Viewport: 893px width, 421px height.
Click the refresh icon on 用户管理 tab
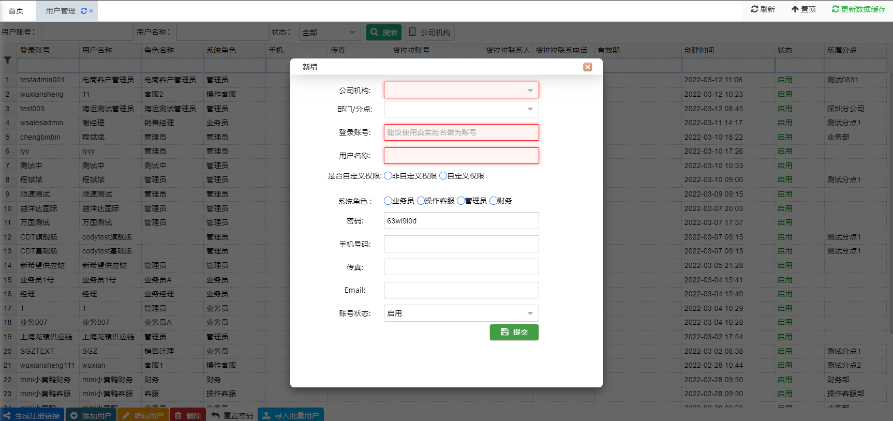[x=83, y=11]
